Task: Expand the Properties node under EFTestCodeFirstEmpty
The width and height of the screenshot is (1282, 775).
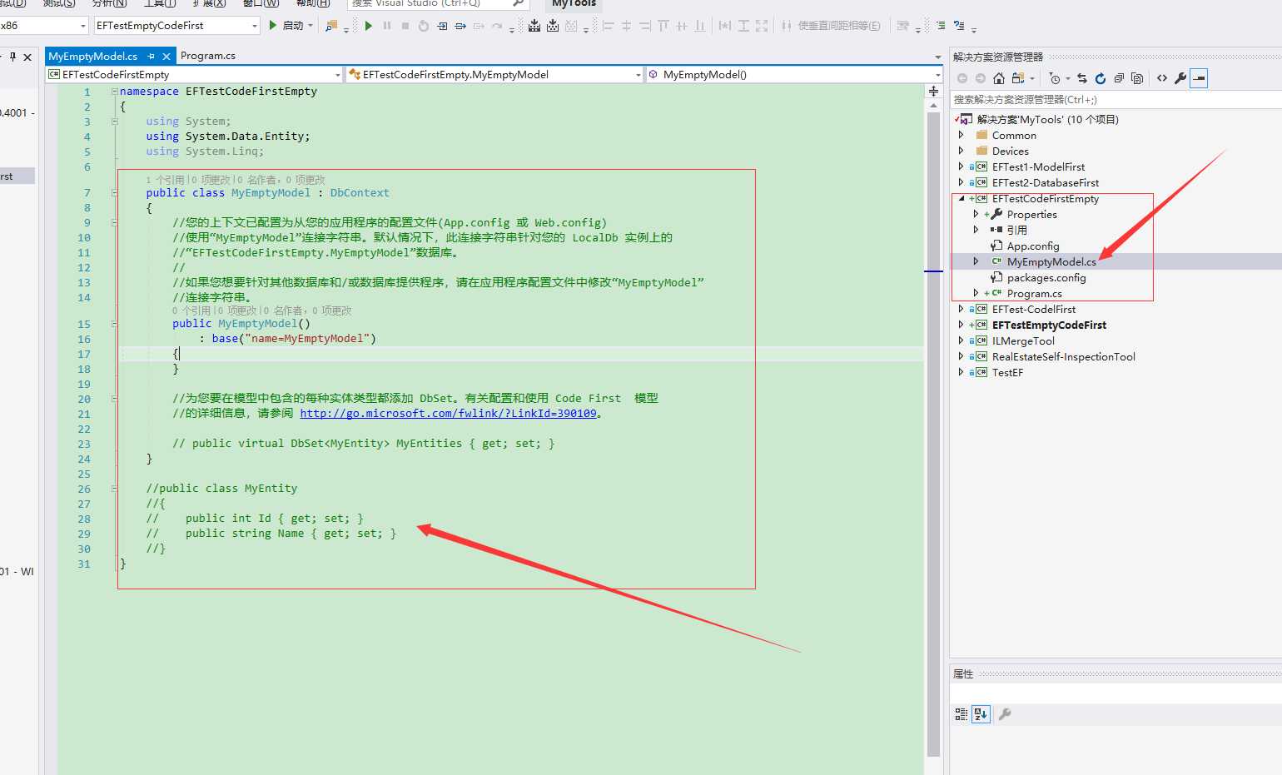Action: click(x=976, y=214)
